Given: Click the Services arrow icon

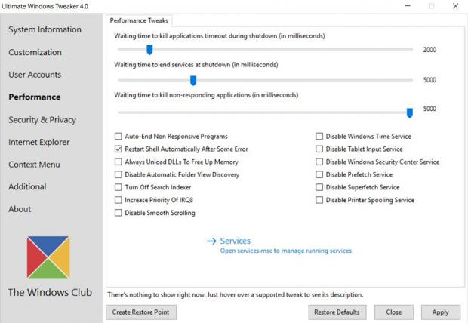Looking at the screenshot, I should pos(211,241).
